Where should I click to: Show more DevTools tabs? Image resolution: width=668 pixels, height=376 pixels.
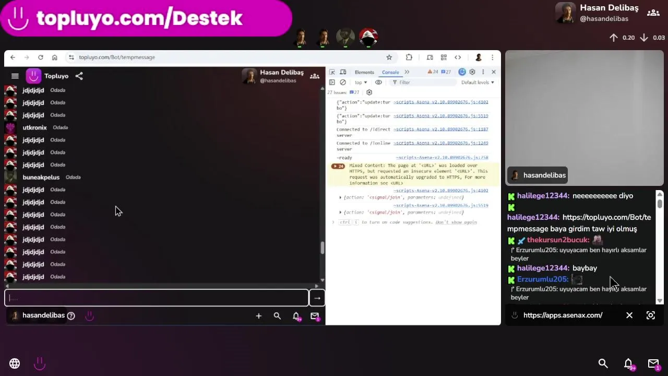click(407, 72)
